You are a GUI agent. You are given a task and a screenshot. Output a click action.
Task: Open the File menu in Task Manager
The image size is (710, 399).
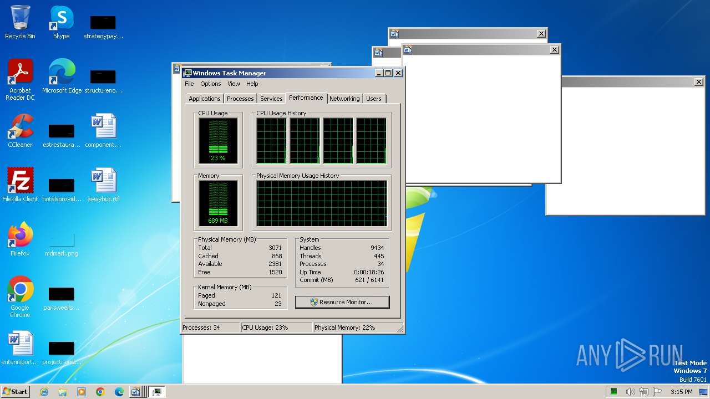tap(189, 84)
